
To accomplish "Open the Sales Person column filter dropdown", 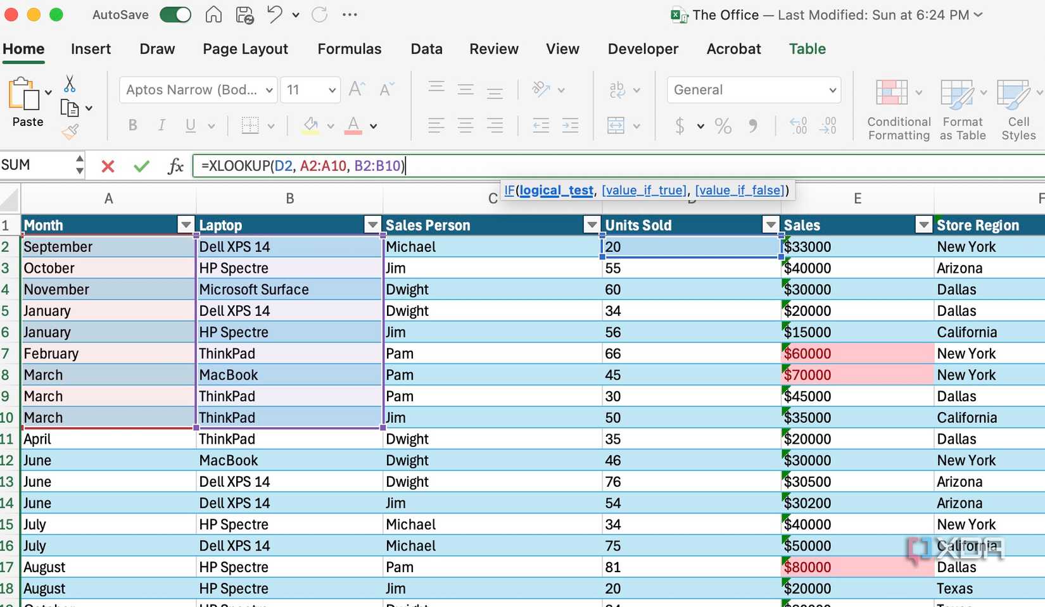I will 591,225.
